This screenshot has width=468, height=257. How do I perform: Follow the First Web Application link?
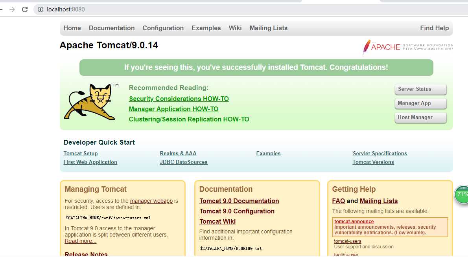click(x=90, y=162)
